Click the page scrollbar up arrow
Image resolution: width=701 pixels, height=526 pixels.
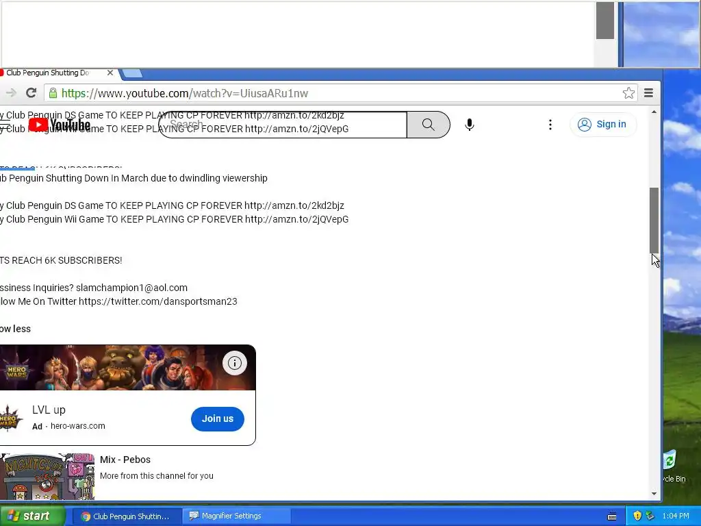pos(654,112)
